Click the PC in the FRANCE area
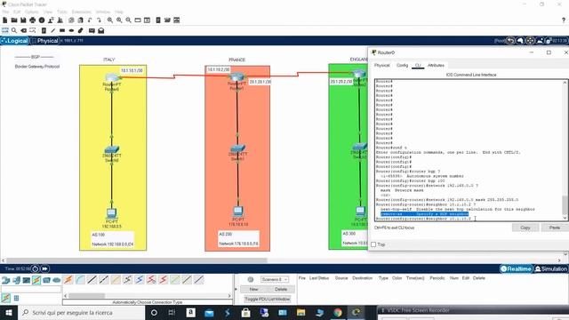Viewport: 569px width, 320px height. pos(238,212)
